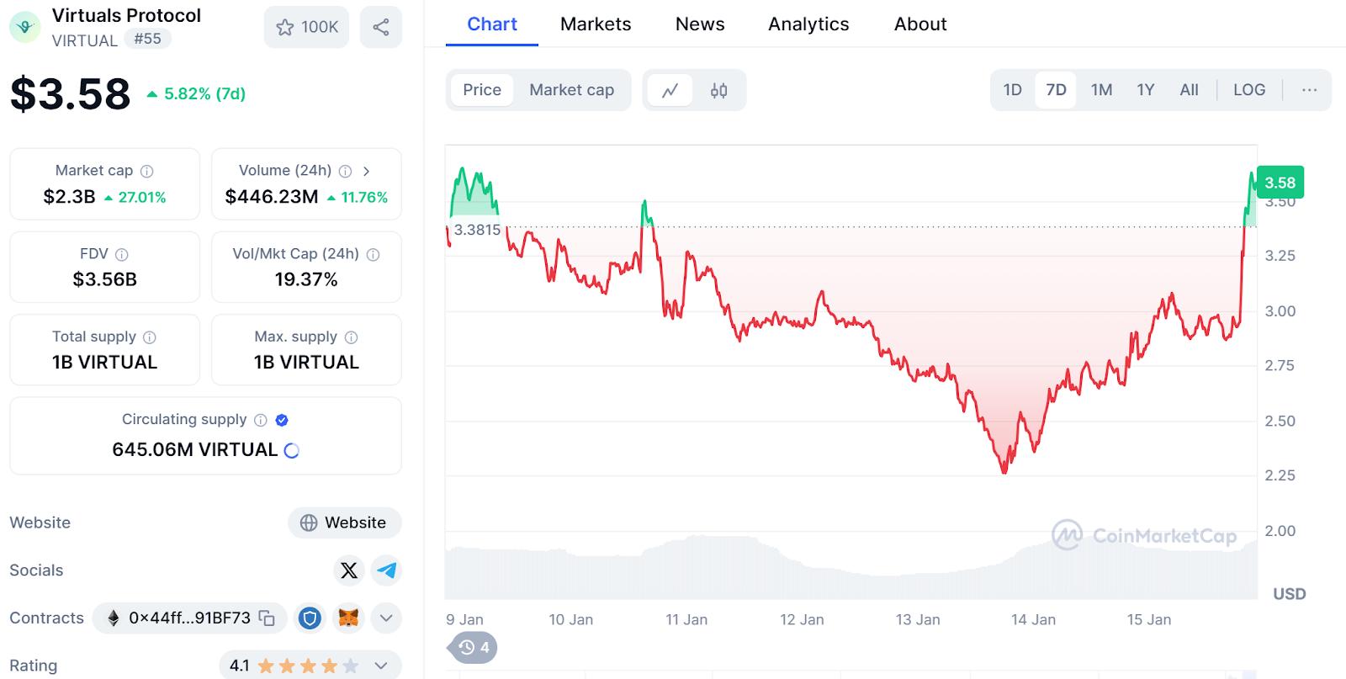Open the Analytics tab
Image resolution: width=1346 pixels, height=679 pixels.
808,24
